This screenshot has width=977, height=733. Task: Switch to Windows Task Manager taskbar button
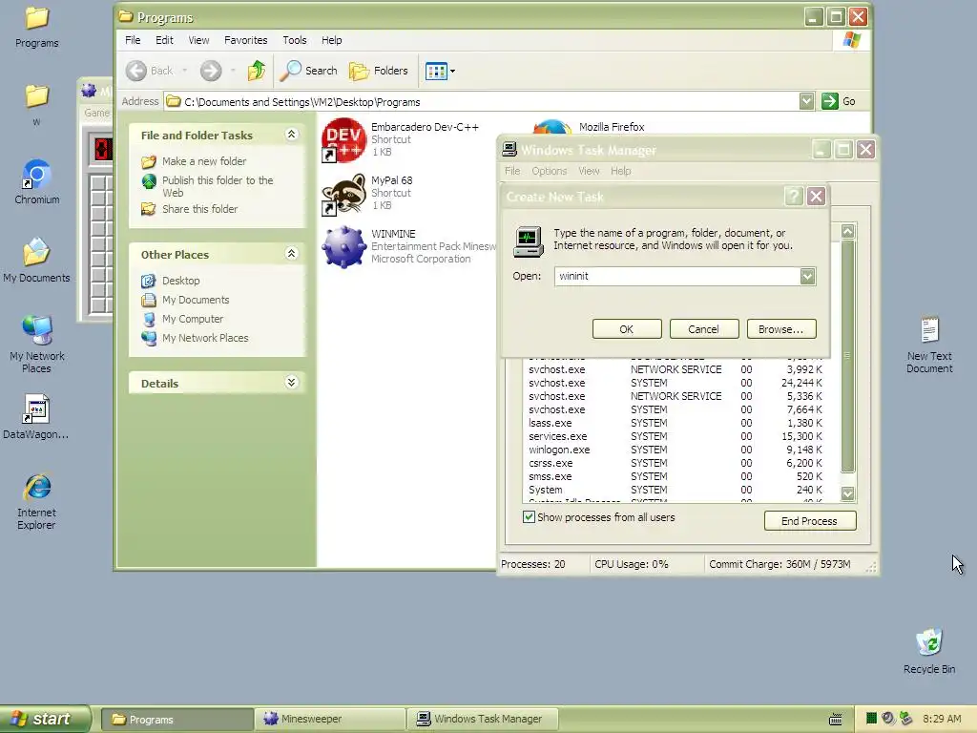tap(482, 720)
